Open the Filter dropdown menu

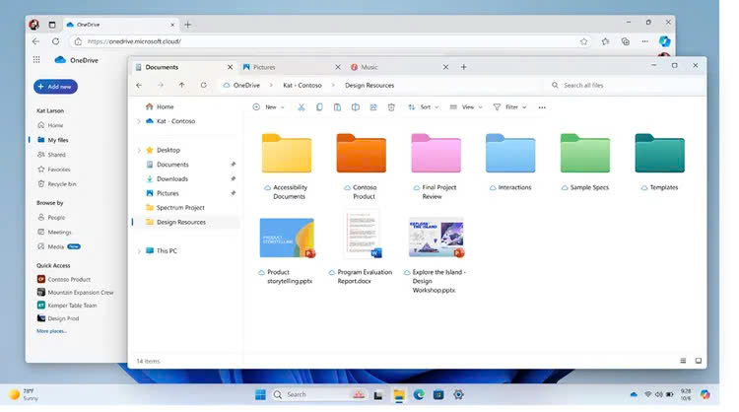pyautogui.click(x=509, y=106)
